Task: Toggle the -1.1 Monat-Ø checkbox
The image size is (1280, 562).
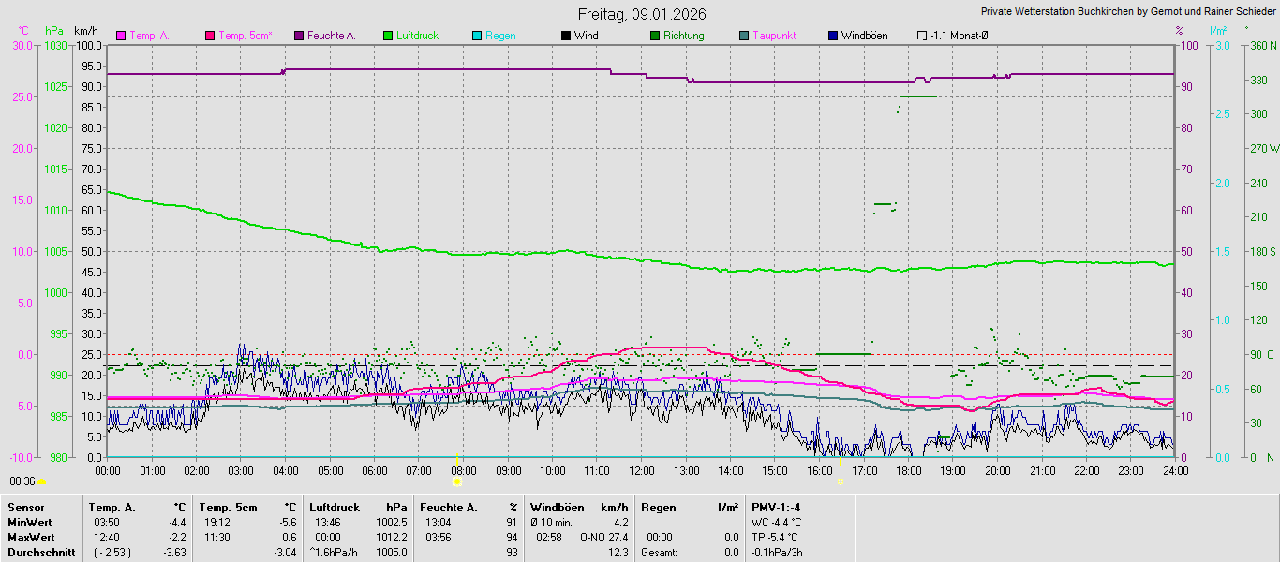Action: [922, 36]
